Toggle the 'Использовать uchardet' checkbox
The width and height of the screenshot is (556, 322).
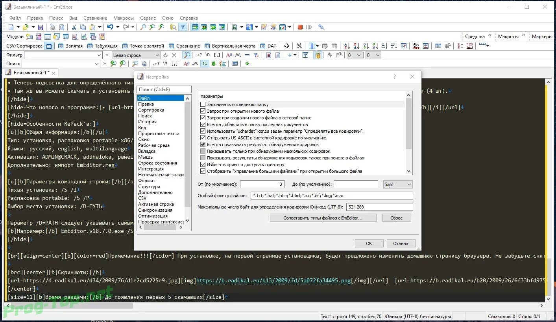point(203,131)
